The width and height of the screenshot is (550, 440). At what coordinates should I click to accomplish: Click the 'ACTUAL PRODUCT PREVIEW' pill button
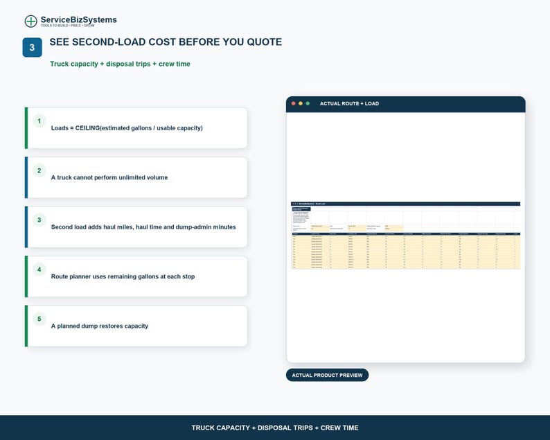[327, 375]
